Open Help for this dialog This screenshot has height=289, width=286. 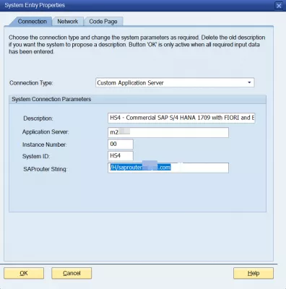point(253,273)
